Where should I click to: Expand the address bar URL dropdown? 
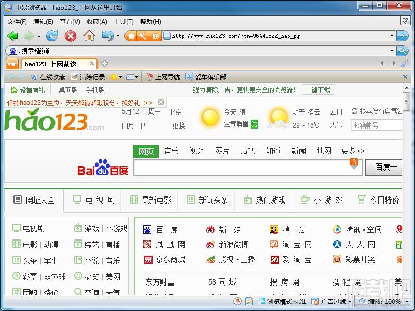(392, 36)
